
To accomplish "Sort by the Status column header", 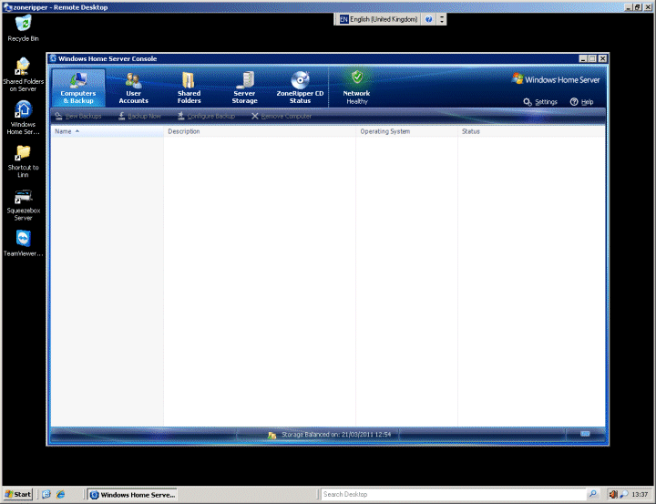I will (x=531, y=131).
